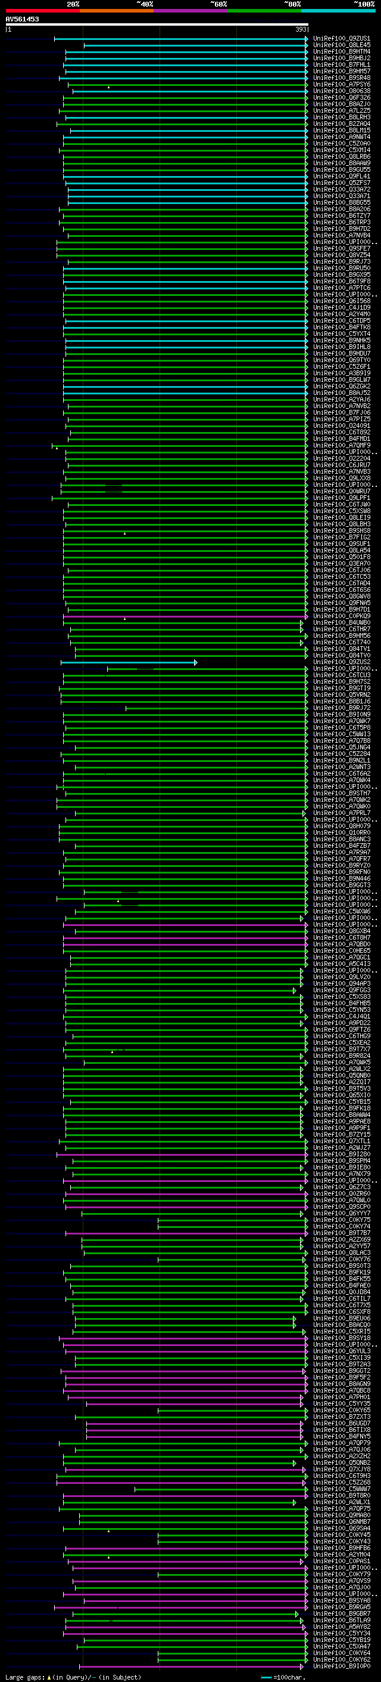Click the short cyan alignment bar for UniRef100_Q9ZUS2

pyautogui.click(x=129, y=663)
